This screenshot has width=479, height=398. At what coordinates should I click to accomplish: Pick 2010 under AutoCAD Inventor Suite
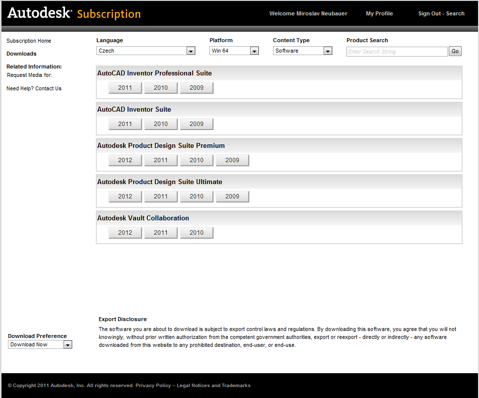click(161, 124)
